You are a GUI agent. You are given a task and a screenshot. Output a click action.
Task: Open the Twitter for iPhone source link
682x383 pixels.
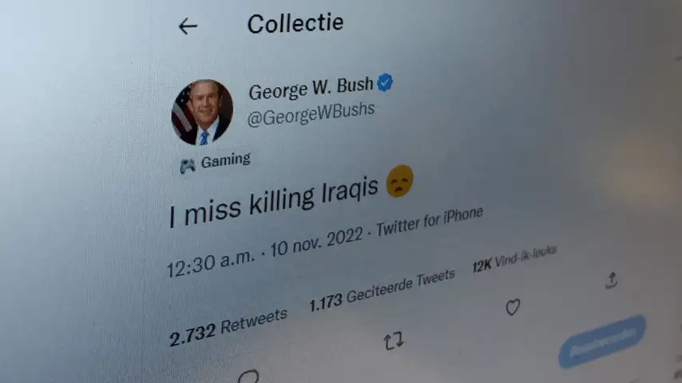tap(430, 221)
